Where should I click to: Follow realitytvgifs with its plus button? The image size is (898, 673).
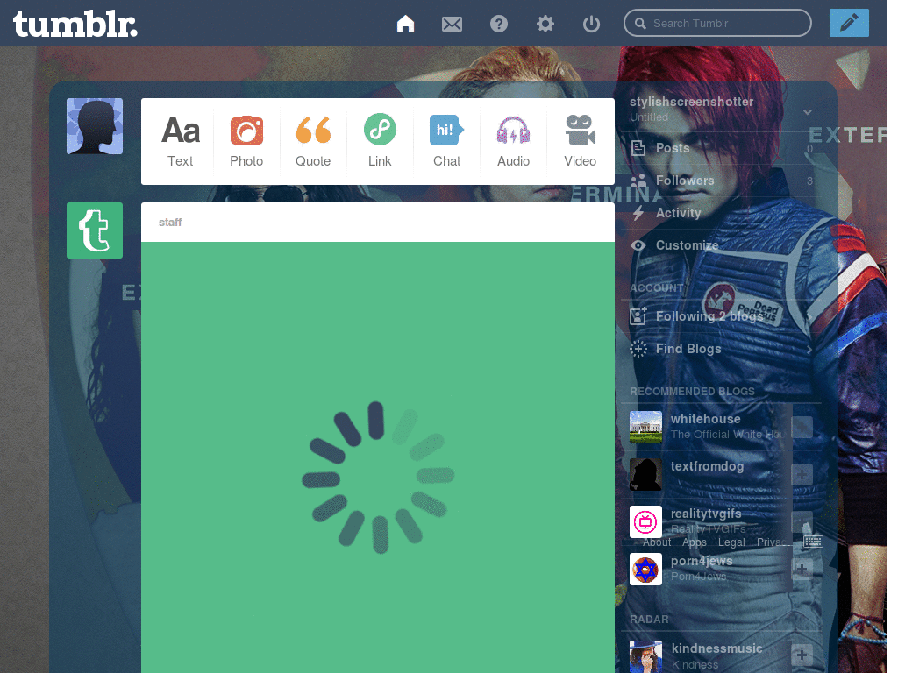802,522
